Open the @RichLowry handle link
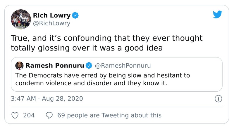The height and width of the screenshot is (129, 234). [52, 23]
